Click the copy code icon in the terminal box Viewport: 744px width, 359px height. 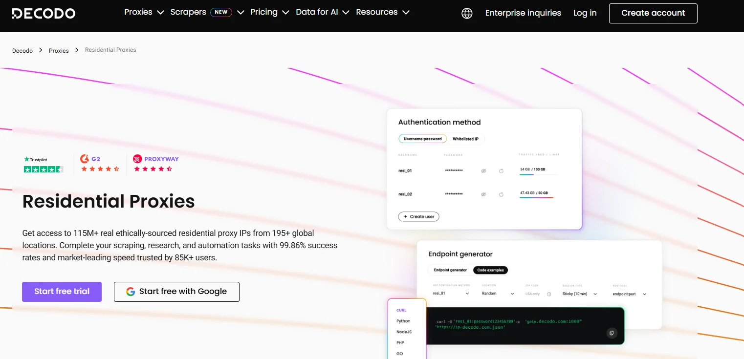point(611,333)
